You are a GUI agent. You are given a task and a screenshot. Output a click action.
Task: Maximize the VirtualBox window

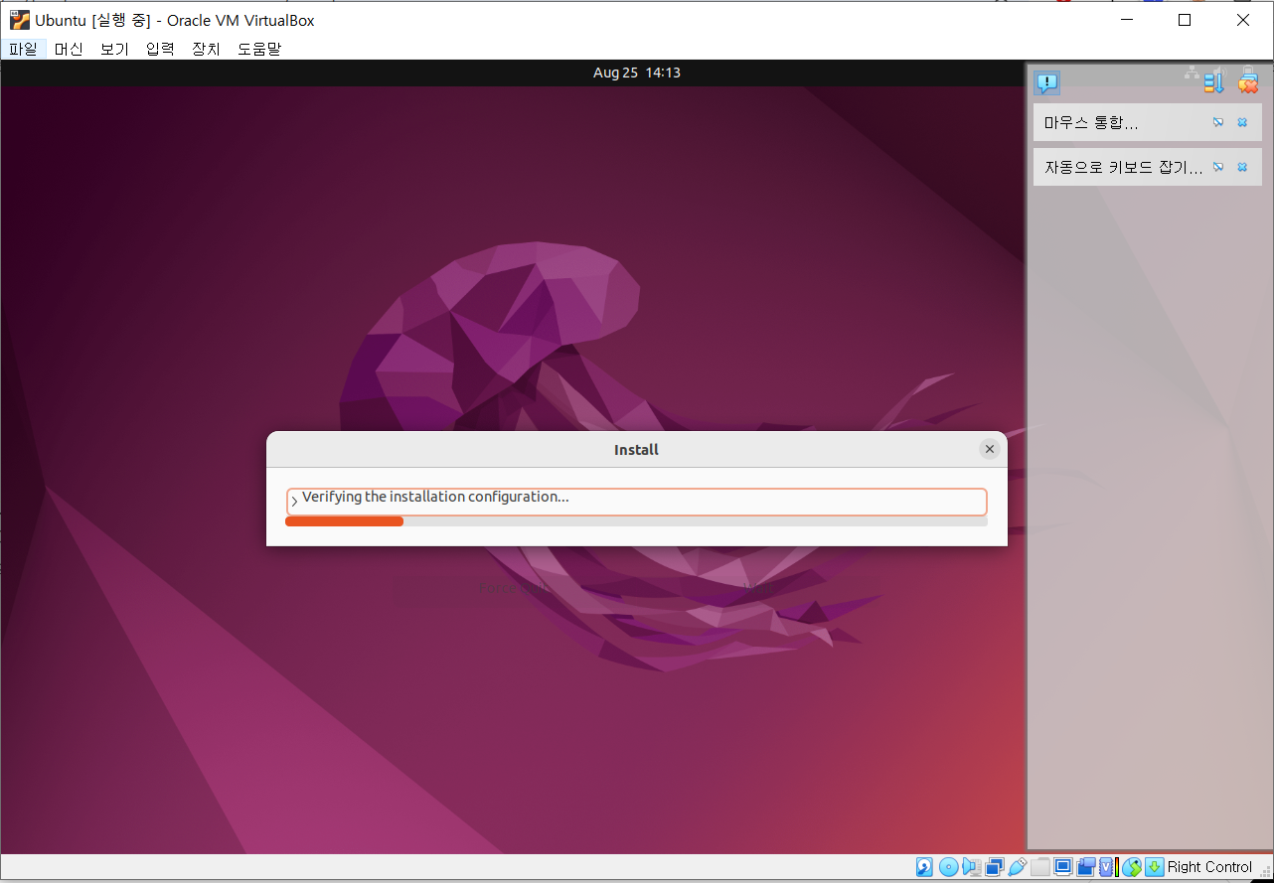tap(1184, 20)
